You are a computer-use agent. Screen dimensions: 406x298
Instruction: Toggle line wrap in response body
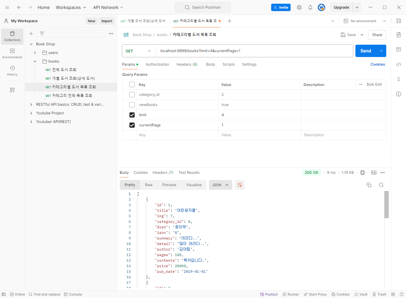[240, 185]
